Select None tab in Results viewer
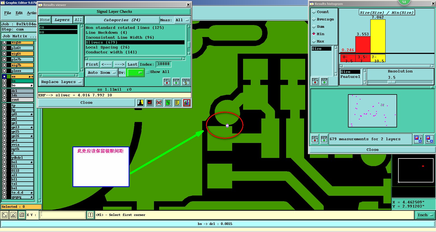This screenshot has width=436, height=232. pos(44,20)
